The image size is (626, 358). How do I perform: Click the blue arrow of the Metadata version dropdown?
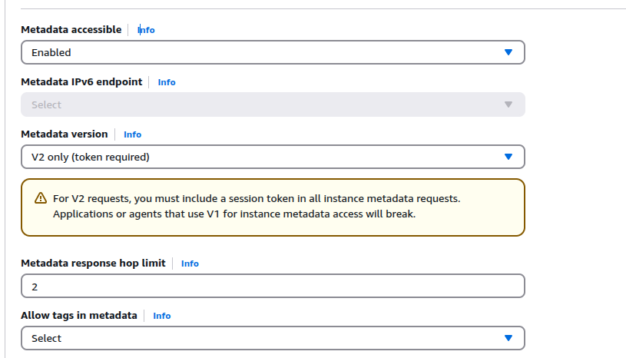pos(508,157)
